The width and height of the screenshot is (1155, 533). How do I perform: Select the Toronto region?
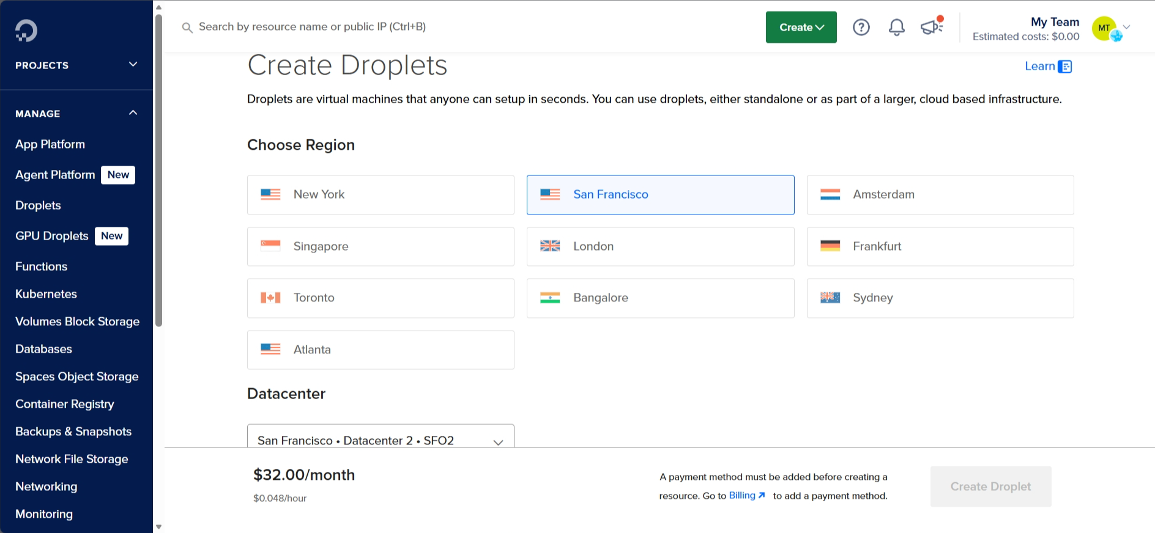(x=381, y=298)
